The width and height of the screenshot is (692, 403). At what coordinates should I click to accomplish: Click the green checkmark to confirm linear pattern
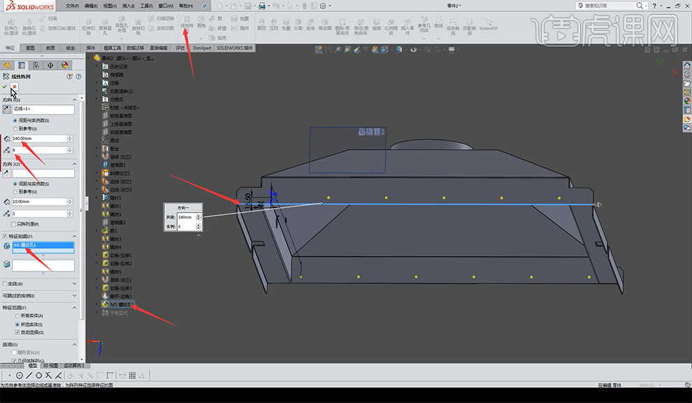(6, 86)
